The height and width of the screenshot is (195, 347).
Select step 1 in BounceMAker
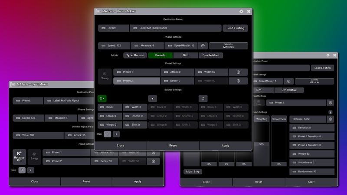(x=108, y=134)
